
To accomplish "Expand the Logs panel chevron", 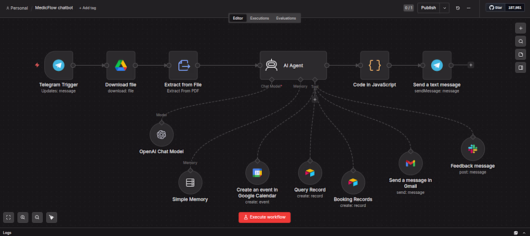I will (524, 233).
